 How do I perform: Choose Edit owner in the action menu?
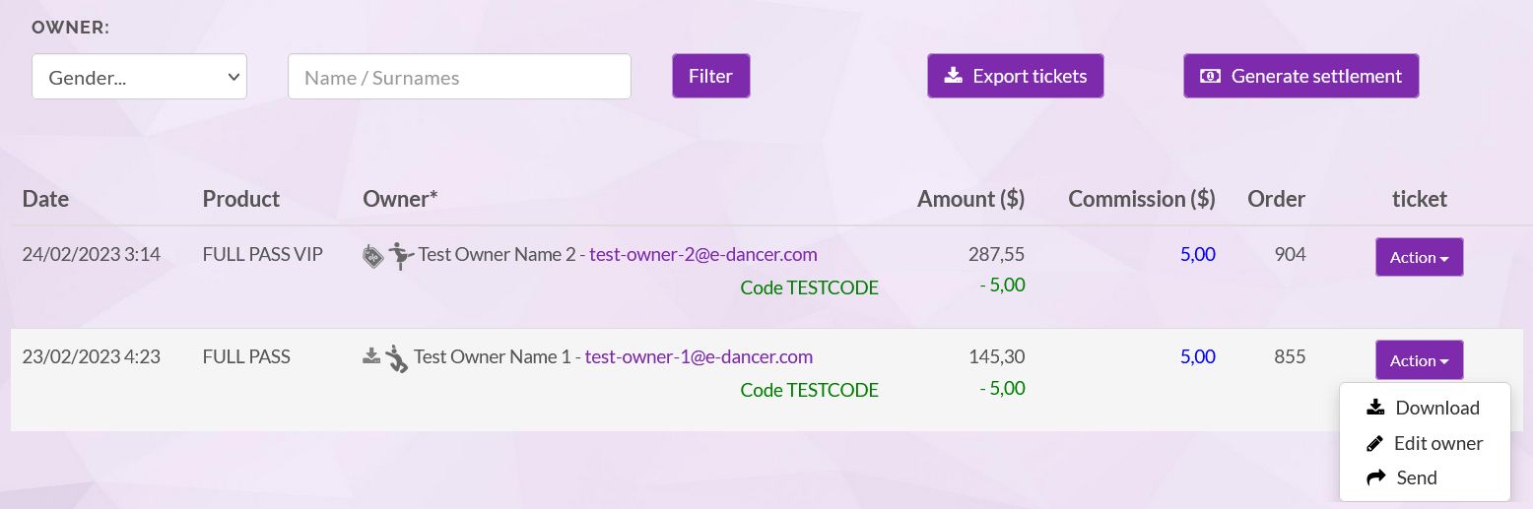pos(1425,443)
